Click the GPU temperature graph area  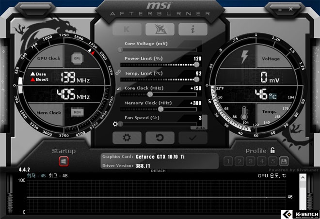tap(156, 196)
